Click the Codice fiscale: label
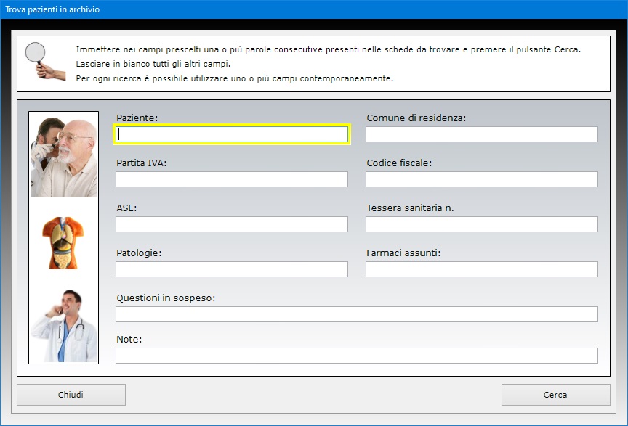The image size is (628, 426). click(399, 163)
